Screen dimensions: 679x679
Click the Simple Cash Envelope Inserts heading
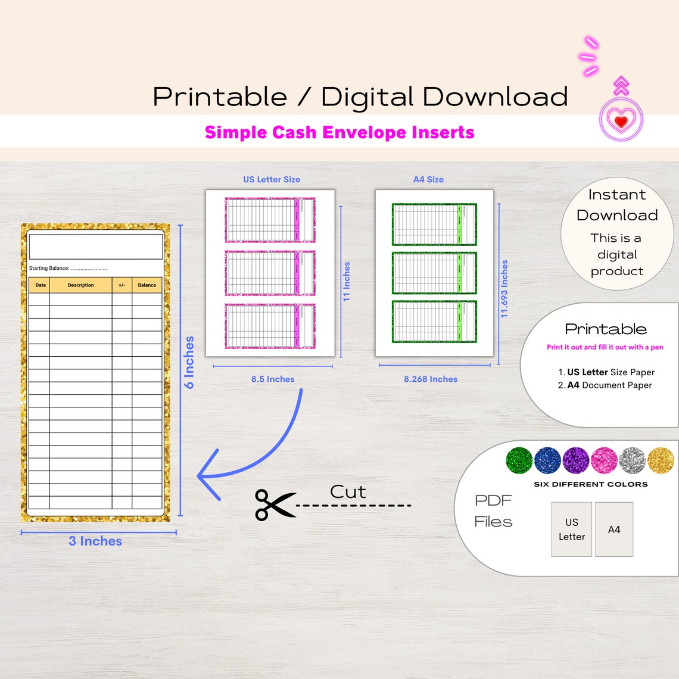(339, 132)
